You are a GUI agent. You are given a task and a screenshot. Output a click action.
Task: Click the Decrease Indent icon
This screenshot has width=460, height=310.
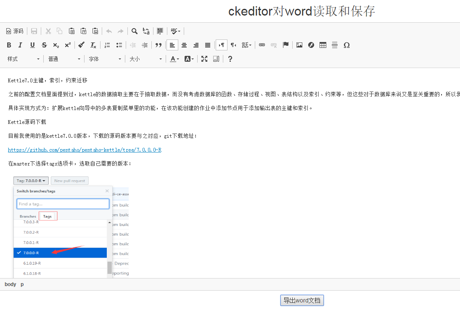click(x=133, y=45)
